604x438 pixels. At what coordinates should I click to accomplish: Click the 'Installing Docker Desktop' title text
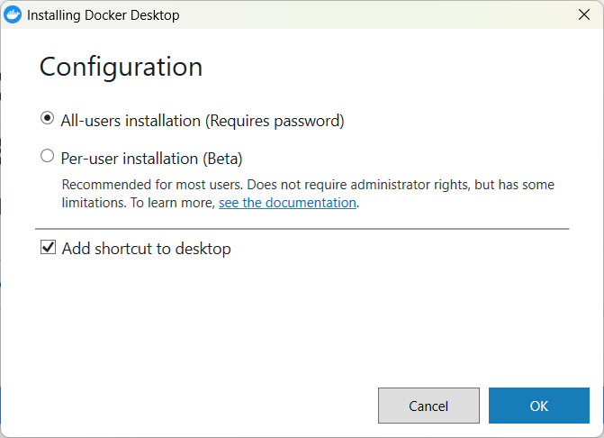[x=104, y=15]
